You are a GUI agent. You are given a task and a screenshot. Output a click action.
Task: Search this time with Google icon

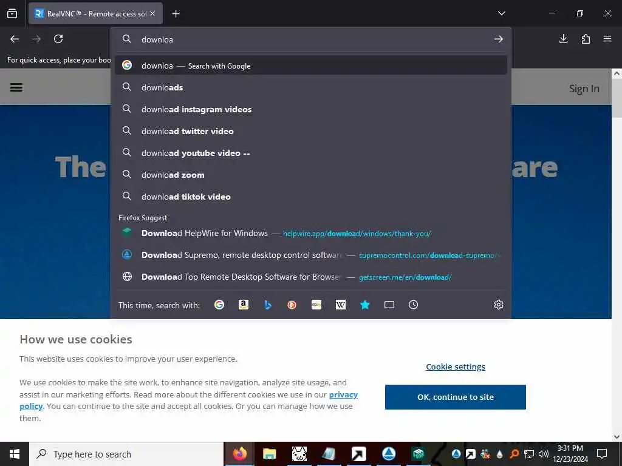(x=219, y=305)
